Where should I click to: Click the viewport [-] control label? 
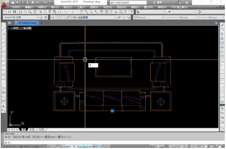(10, 28)
